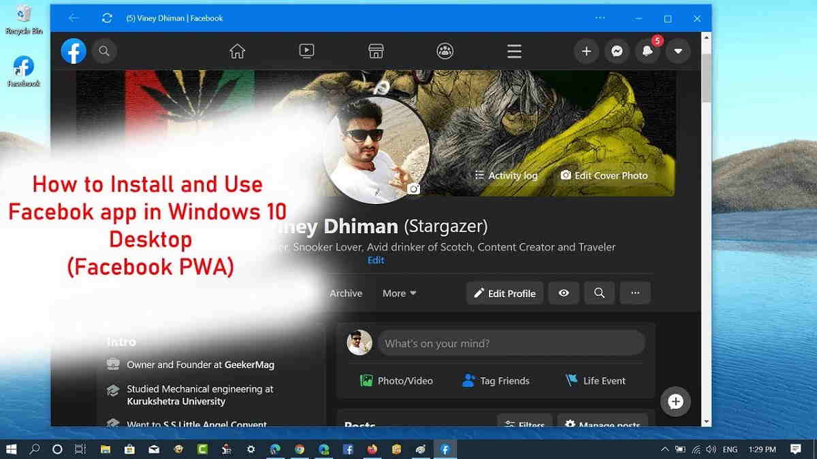Open the three-dot options in title bar

[x=600, y=18]
